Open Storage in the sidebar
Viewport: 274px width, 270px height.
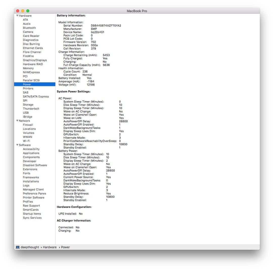coord(28,105)
